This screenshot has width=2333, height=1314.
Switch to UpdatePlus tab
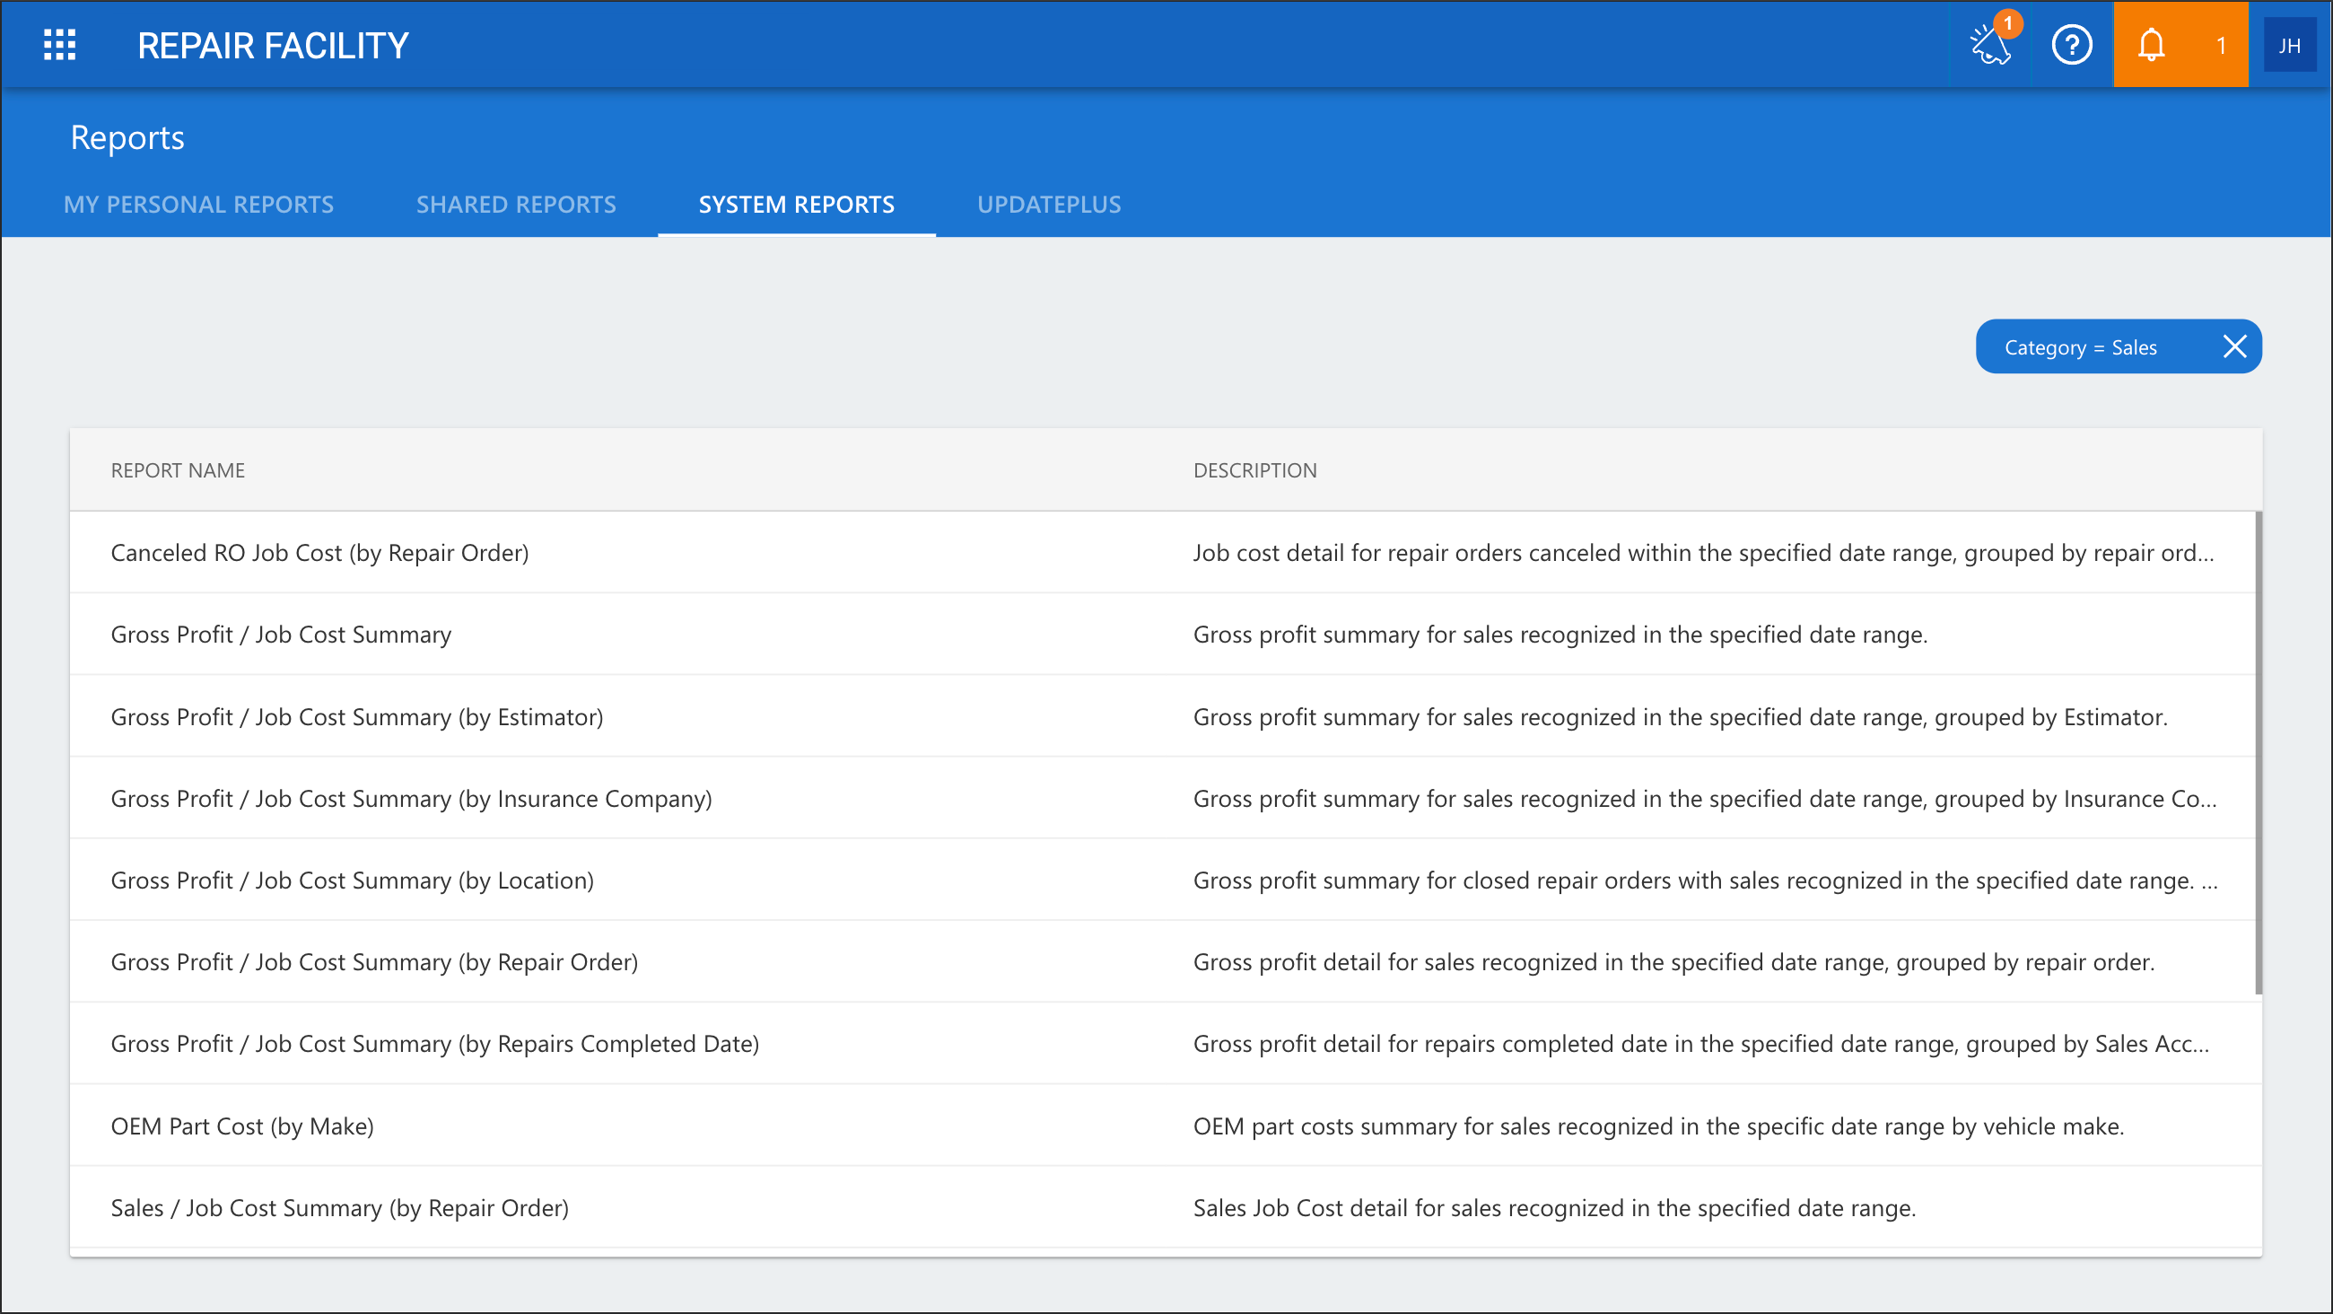[1049, 204]
